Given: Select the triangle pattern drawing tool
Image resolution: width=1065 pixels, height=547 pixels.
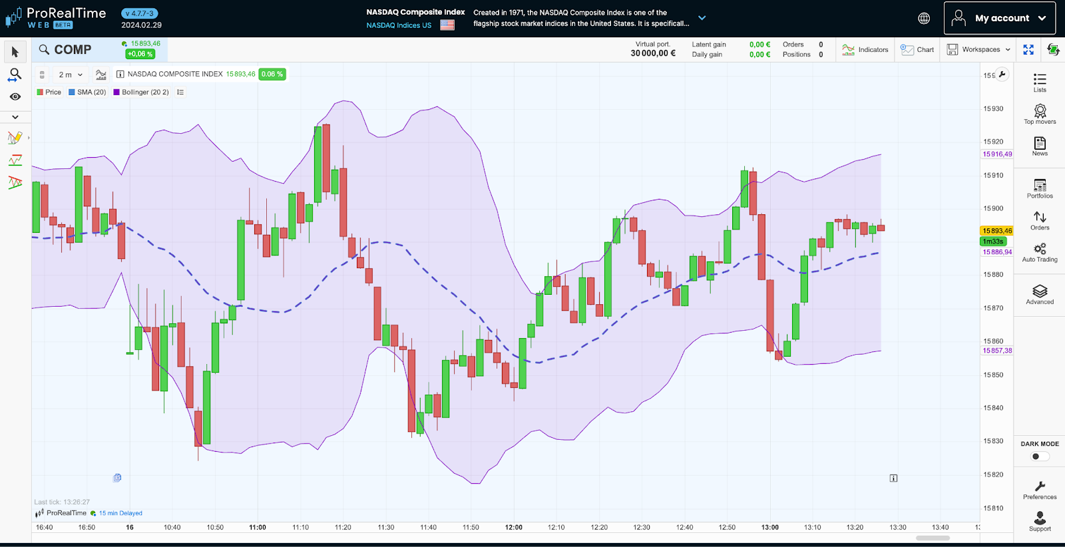Looking at the screenshot, I should pos(15,182).
